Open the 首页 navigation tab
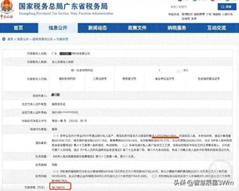Image resolution: width=239 pixels, height=191 pixels. [x=18, y=28]
